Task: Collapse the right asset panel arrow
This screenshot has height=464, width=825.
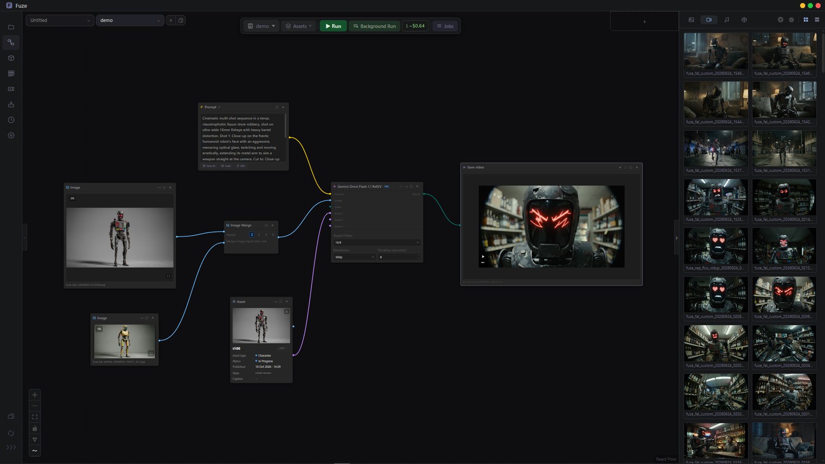Action: pos(676,238)
